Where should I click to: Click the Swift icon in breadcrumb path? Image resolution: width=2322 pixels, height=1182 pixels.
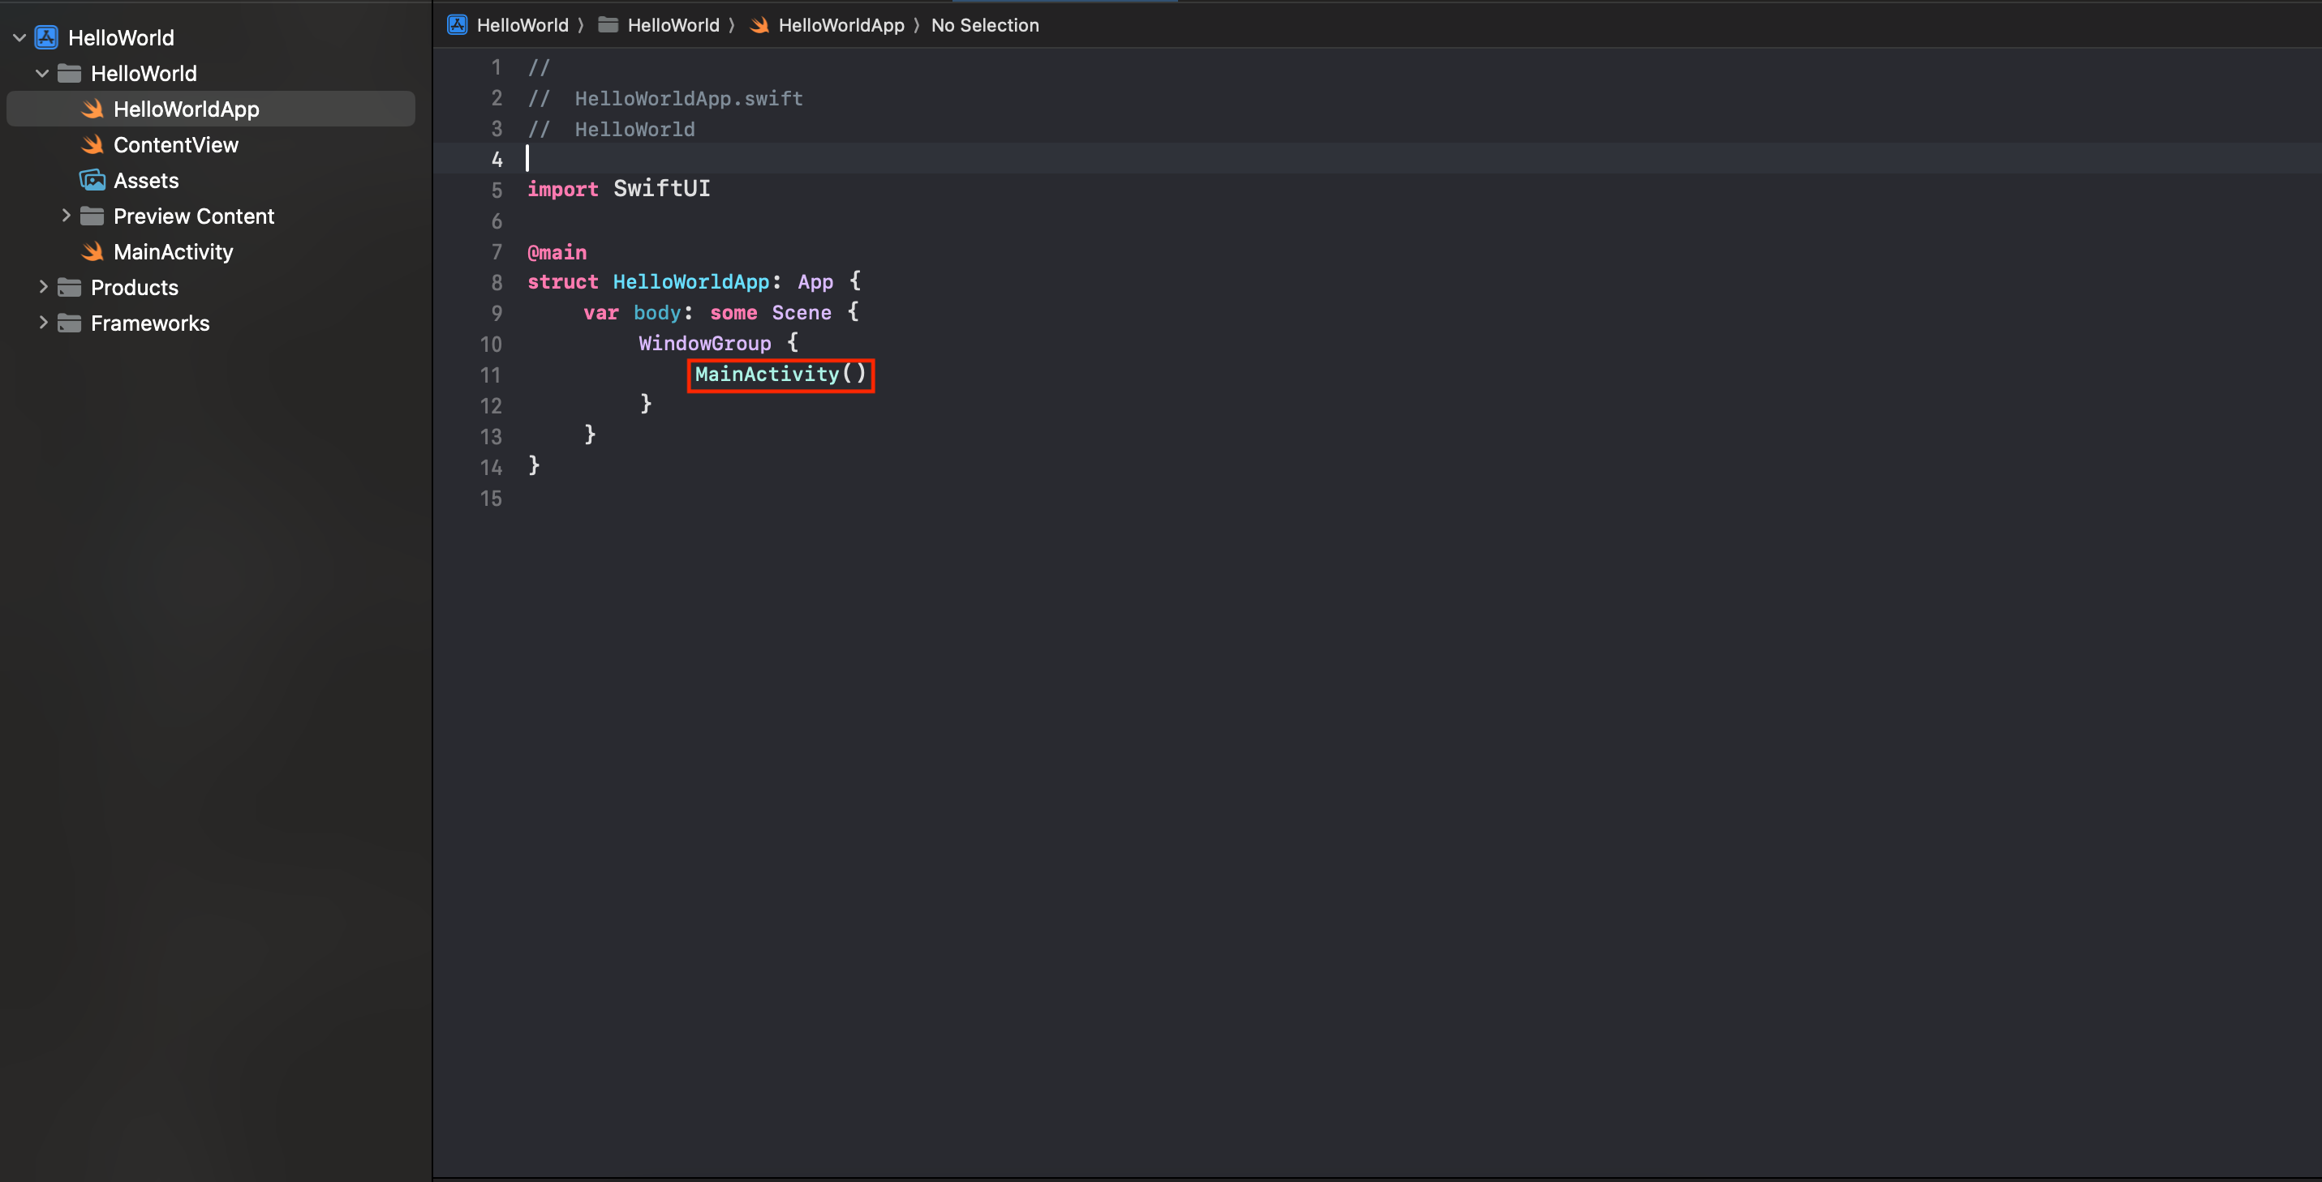click(760, 25)
